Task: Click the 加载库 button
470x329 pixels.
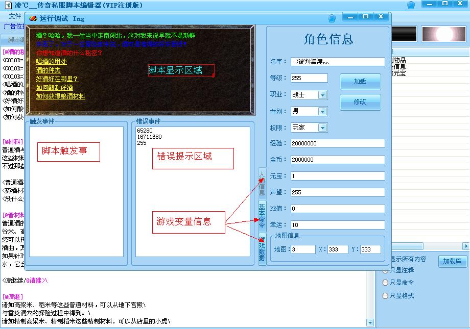Action: 452,261
